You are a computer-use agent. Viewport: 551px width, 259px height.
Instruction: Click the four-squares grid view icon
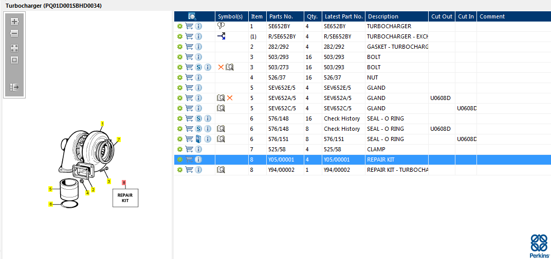coord(14,48)
